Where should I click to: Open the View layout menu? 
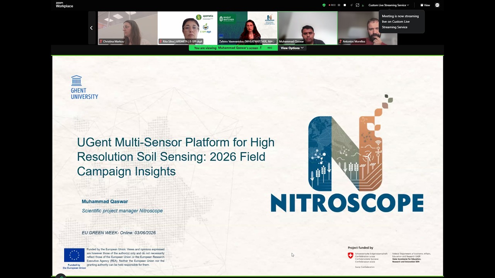tap(425, 5)
